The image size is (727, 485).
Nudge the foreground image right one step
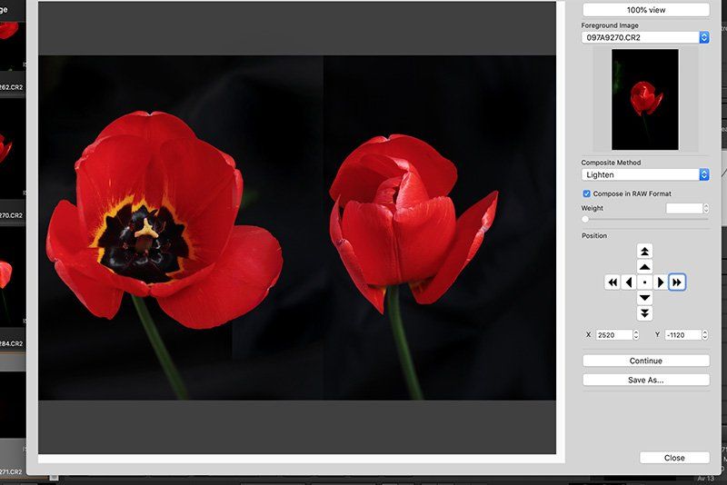[661, 282]
